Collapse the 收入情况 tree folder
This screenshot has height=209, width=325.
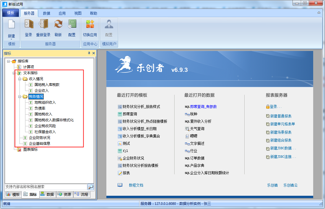point(19,79)
